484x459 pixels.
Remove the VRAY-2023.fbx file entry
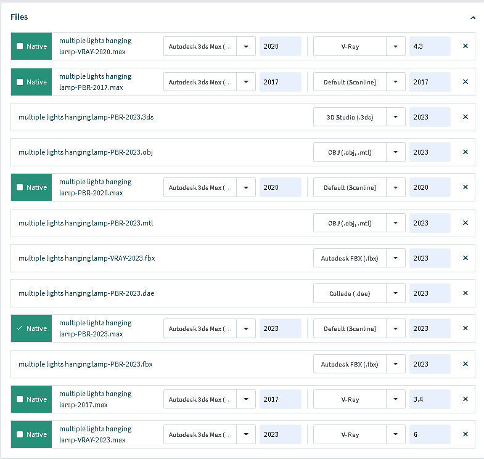(466, 258)
